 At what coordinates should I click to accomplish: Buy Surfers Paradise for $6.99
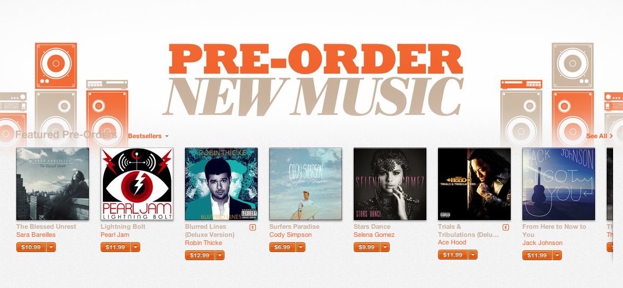[x=282, y=247]
